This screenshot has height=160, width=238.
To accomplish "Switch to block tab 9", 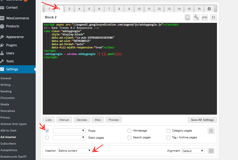I will coord(129,9).
